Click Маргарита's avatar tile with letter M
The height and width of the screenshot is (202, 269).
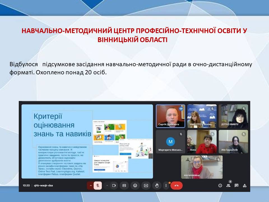coord(170,141)
